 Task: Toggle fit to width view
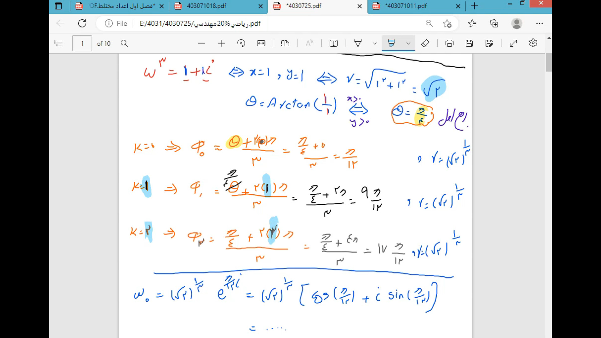pos(261,43)
